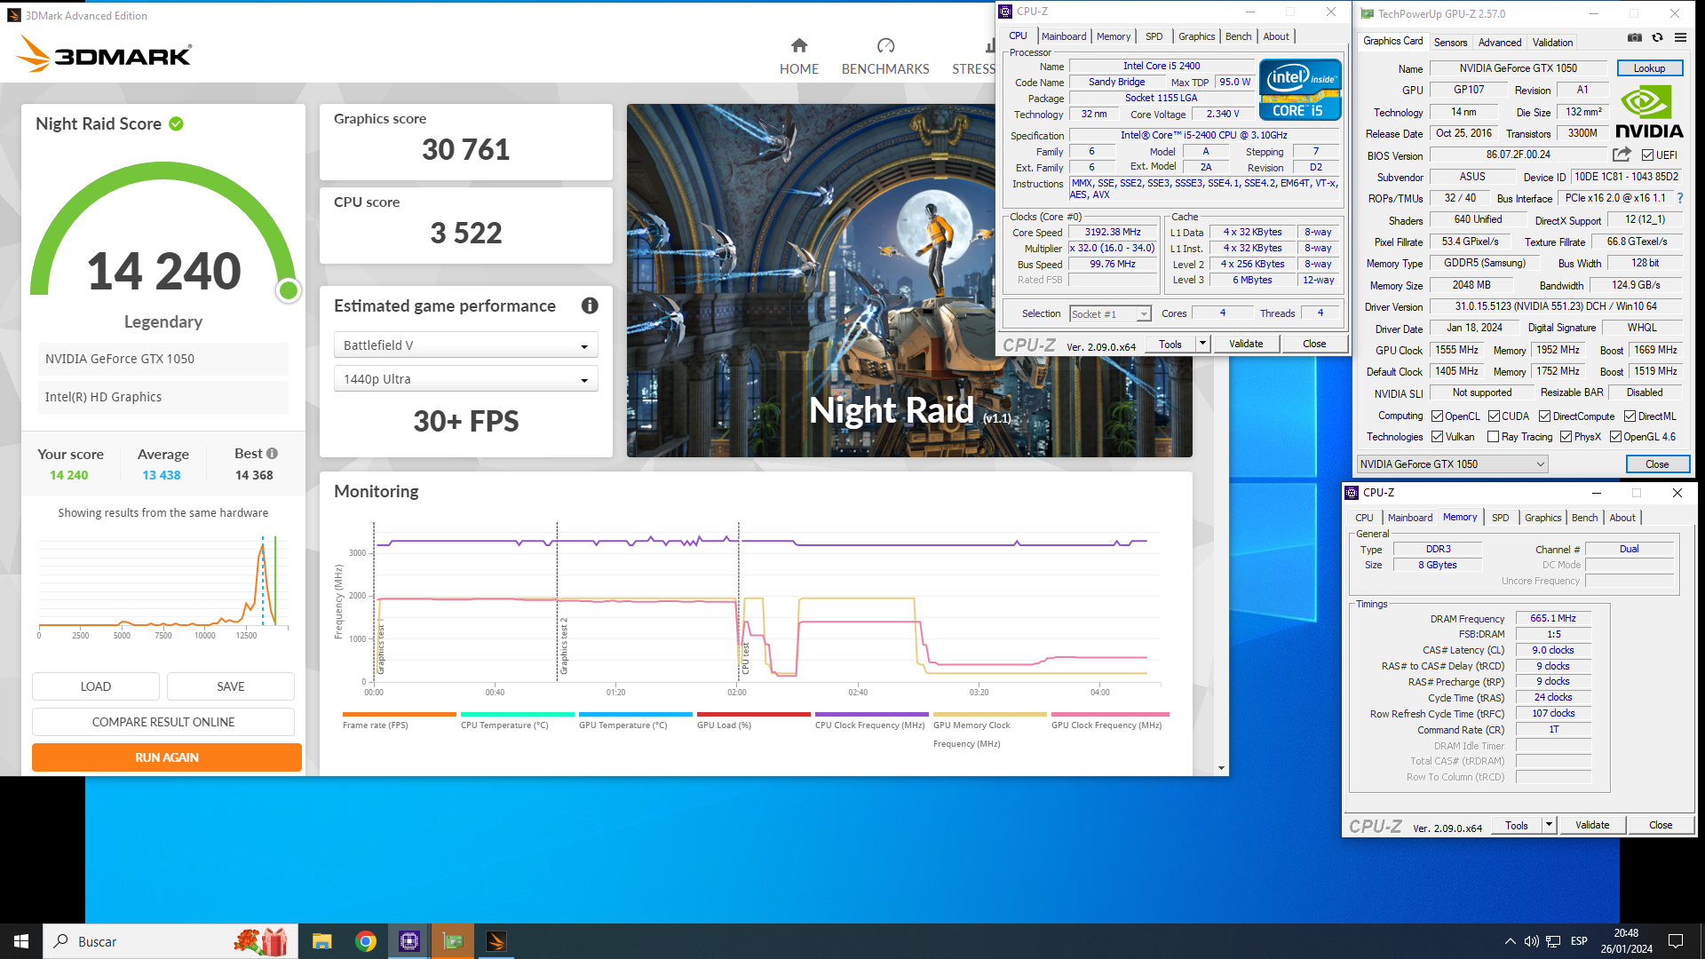This screenshot has height=959, width=1705.
Task: Toggle the OpenGL 4.6 checkbox
Action: click(x=1616, y=437)
